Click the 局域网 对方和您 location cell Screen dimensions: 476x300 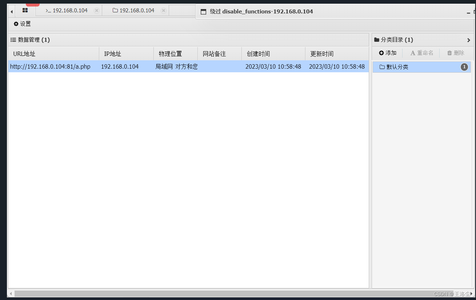pos(176,66)
